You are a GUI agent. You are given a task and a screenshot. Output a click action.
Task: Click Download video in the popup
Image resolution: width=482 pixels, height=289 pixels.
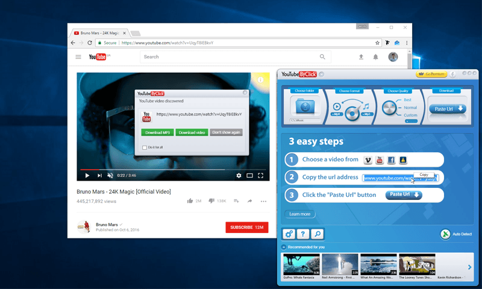[x=192, y=132]
